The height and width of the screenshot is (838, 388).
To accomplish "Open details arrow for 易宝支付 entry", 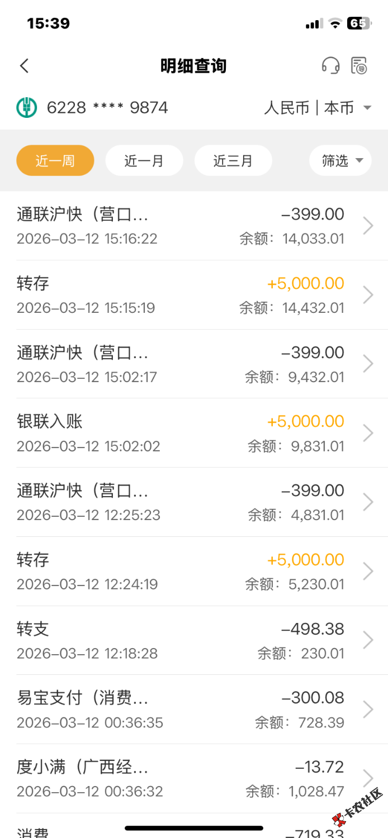I will 368,710.
